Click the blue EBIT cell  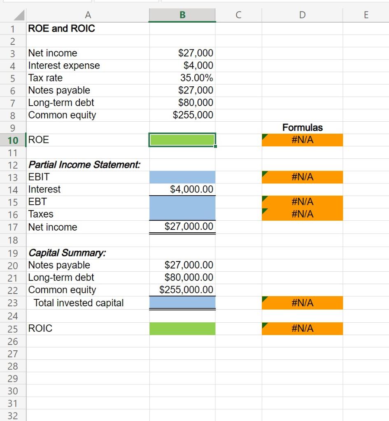coord(182,176)
